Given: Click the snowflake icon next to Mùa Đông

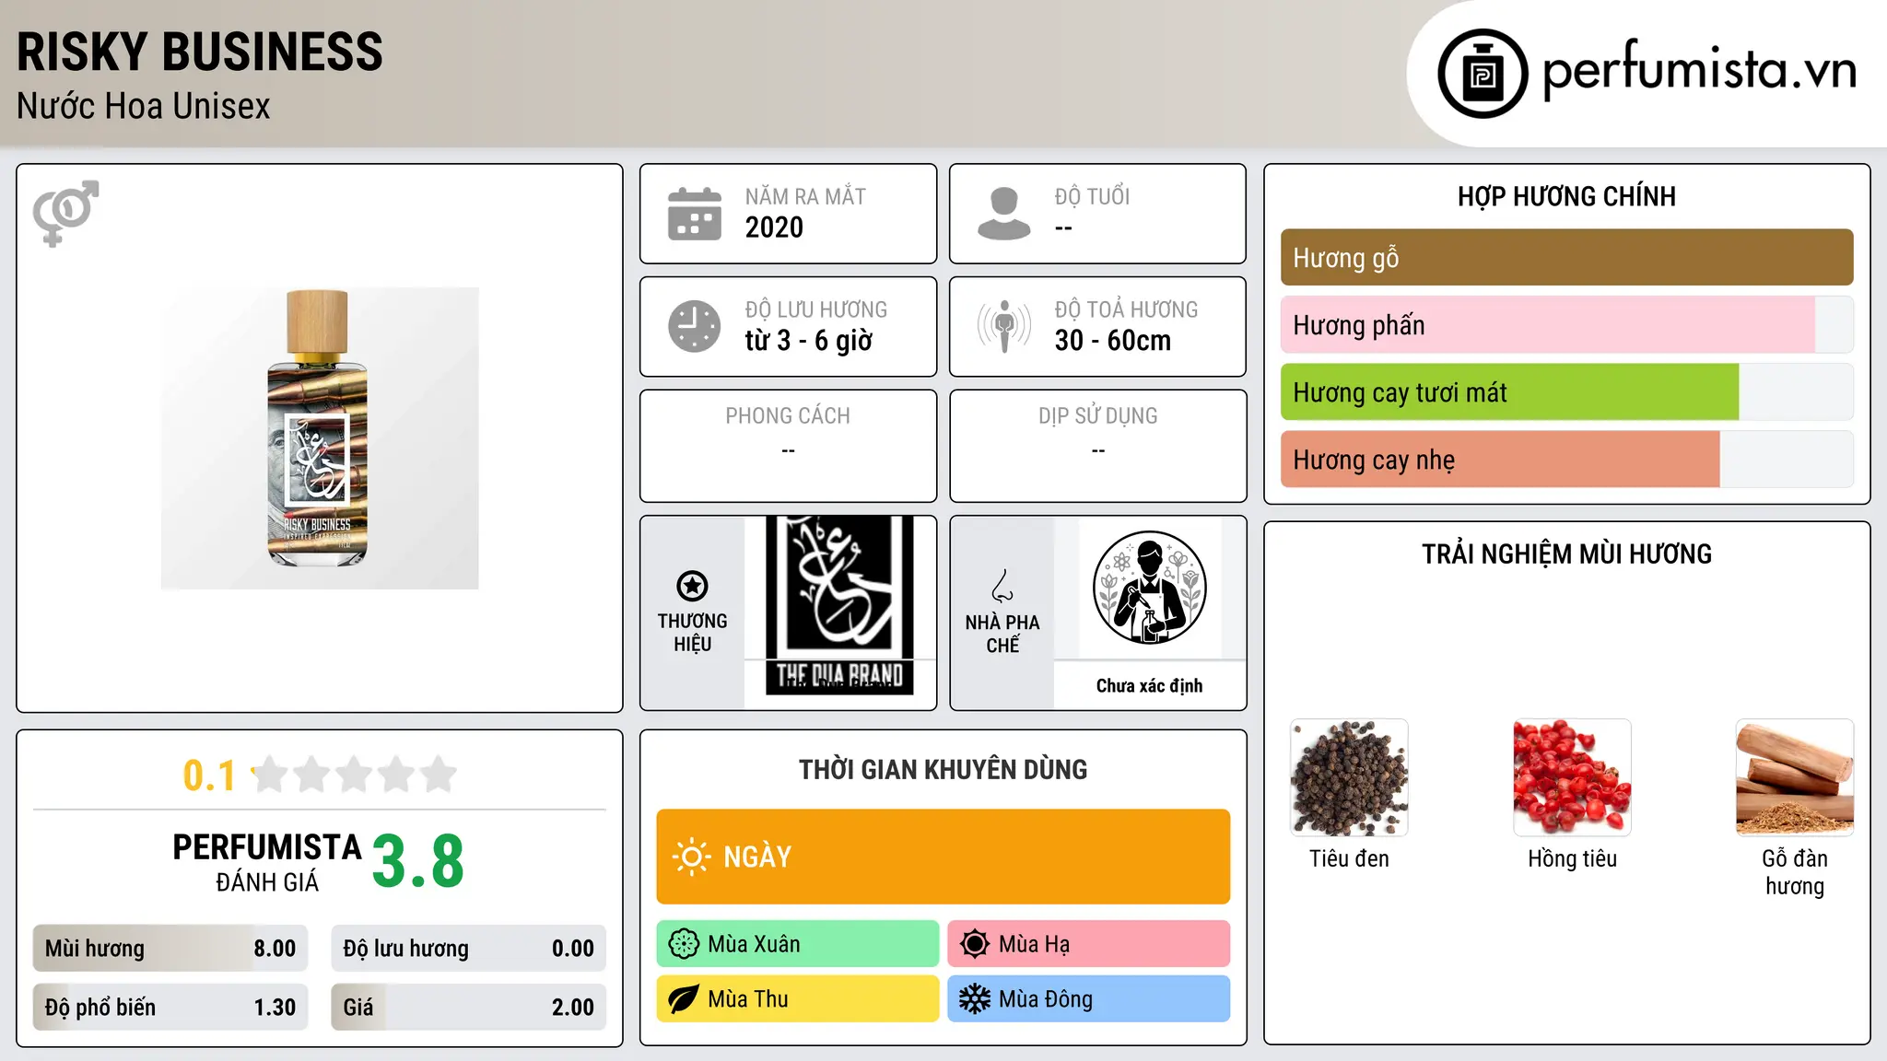Looking at the screenshot, I should 975,999.
